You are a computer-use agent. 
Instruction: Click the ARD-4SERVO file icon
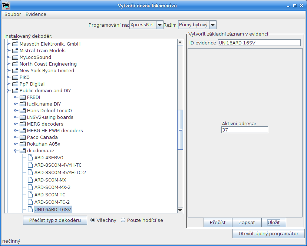[30, 157]
